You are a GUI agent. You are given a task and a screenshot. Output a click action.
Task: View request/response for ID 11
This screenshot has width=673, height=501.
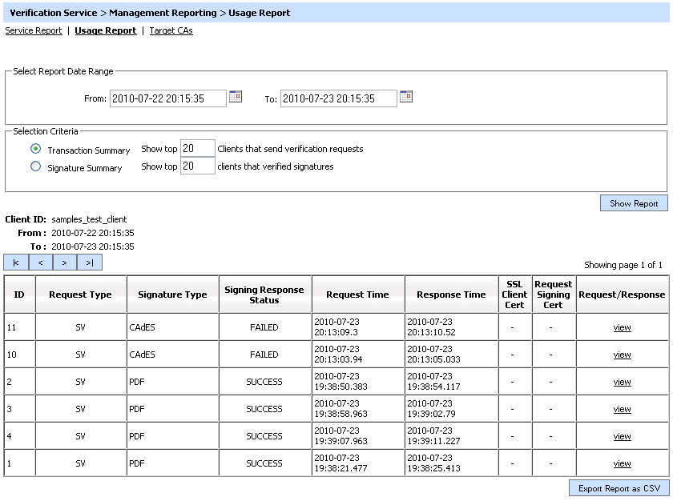[622, 327]
